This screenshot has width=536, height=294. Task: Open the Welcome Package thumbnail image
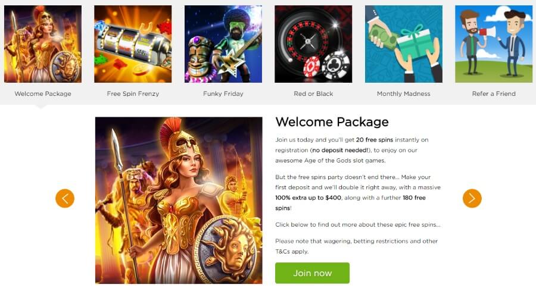43,44
